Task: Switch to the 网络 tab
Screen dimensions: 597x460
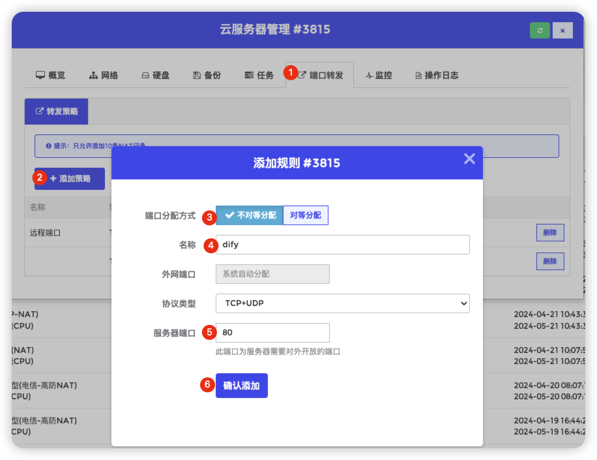Action: pyautogui.click(x=104, y=75)
